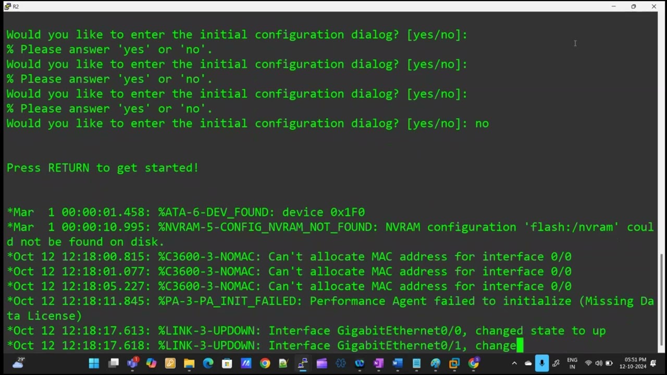Show the weather widget showing 29°

tap(18, 364)
